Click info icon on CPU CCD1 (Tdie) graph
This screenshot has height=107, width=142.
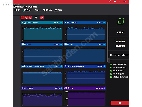(61, 22)
